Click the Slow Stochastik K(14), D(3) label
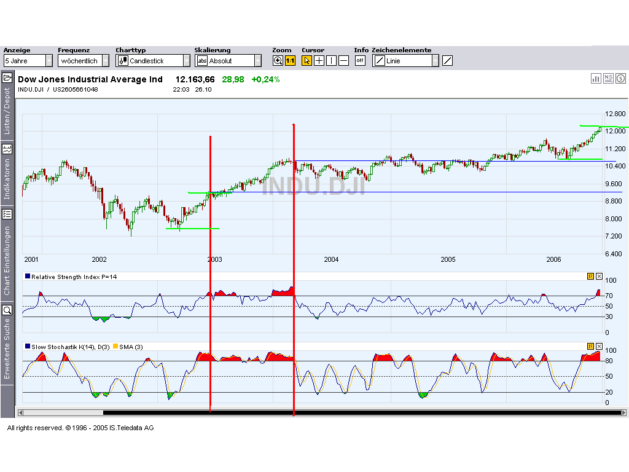Viewport: 629px width, 472px height. [71, 347]
